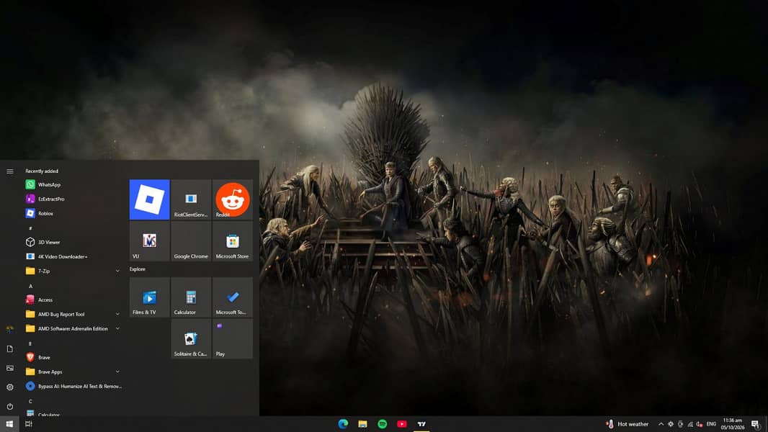Image resolution: width=768 pixels, height=432 pixels.
Task: Launch Roblox from the Recently added list
Action: 73,213
